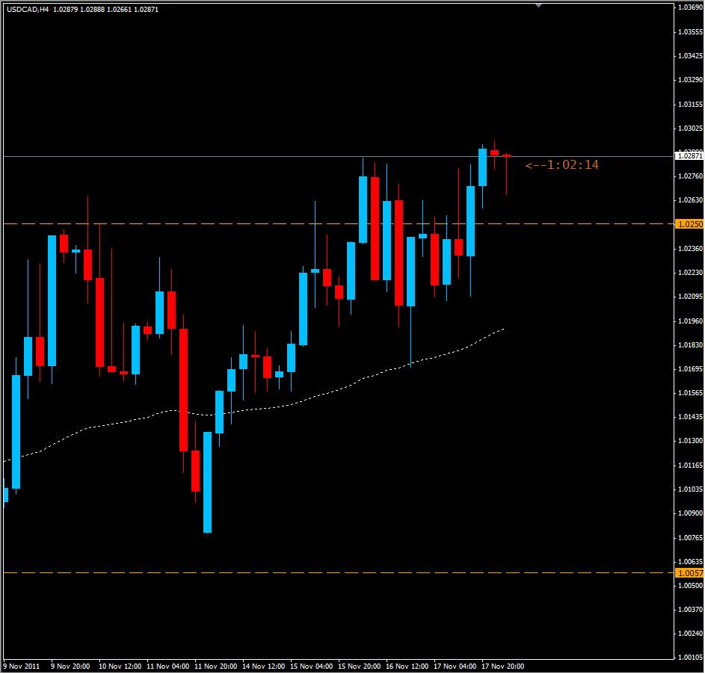
Task: Click the 1.01165 price scale value
Action: (x=690, y=466)
